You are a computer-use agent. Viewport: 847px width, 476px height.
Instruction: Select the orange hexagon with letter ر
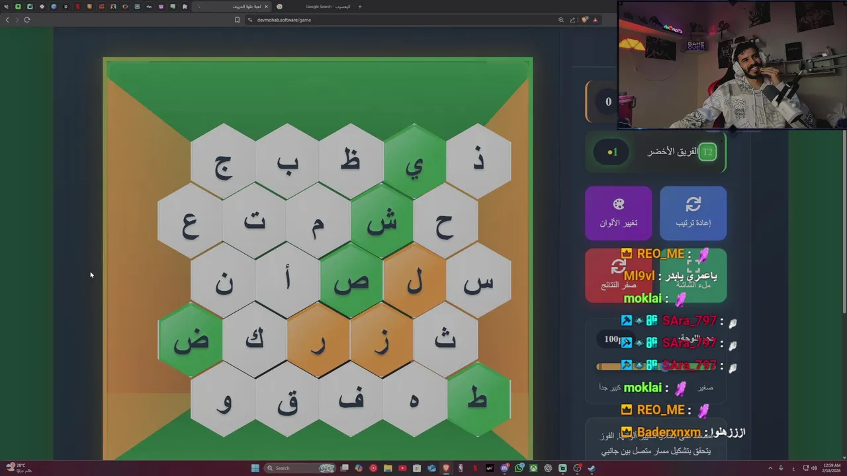pyautogui.click(x=319, y=340)
